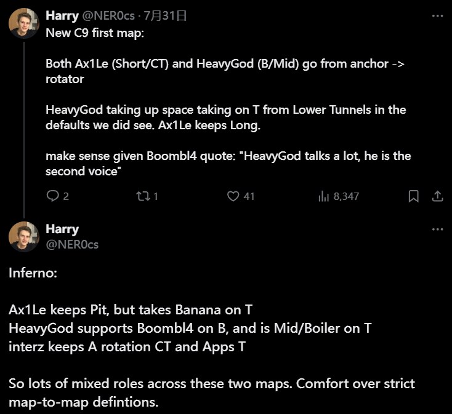
Task: Like the tweet with 41 likes
Action: coord(233,196)
